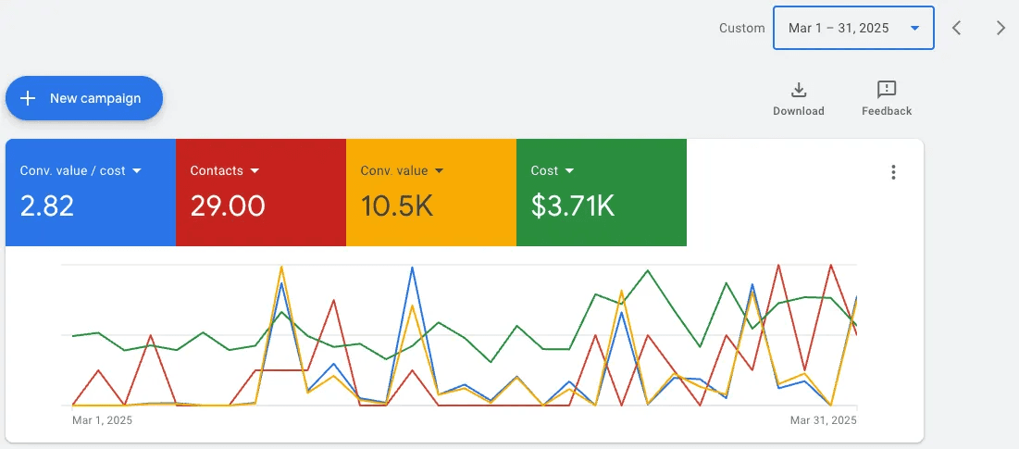
Task: Expand the Conv. value metric dropdown arrow
Action: (x=439, y=171)
